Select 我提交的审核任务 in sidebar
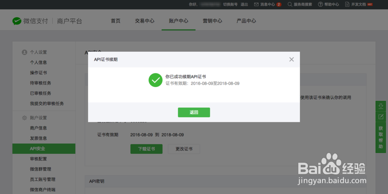The height and width of the screenshot is (194, 388). [x=47, y=103]
